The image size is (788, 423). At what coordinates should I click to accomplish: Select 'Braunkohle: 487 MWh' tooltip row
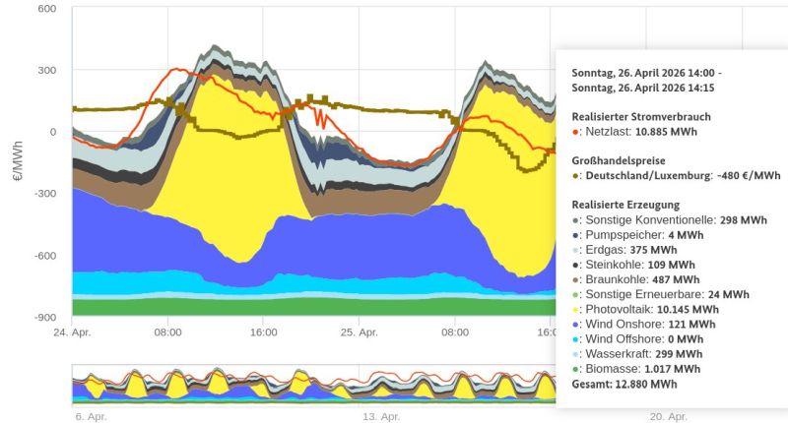(x=635, y=279)
